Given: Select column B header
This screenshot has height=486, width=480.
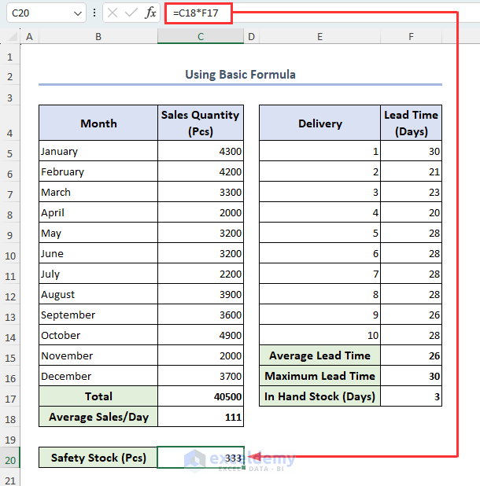Looking at the screenshot, I should point(98,37).
